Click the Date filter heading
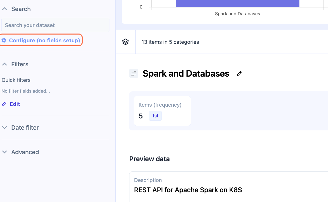This screenshot has width=328, height=202. tap(25, 127)
